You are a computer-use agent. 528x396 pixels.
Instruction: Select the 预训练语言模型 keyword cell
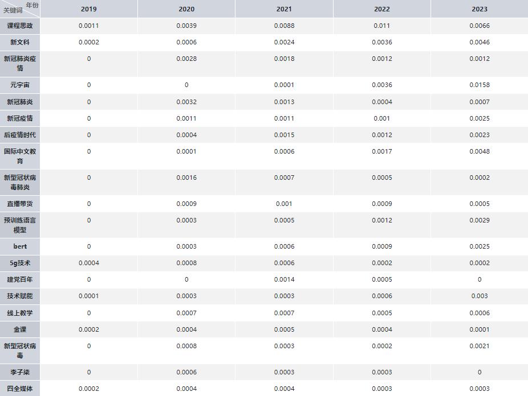pyautogui.click(x=20, y=225)
